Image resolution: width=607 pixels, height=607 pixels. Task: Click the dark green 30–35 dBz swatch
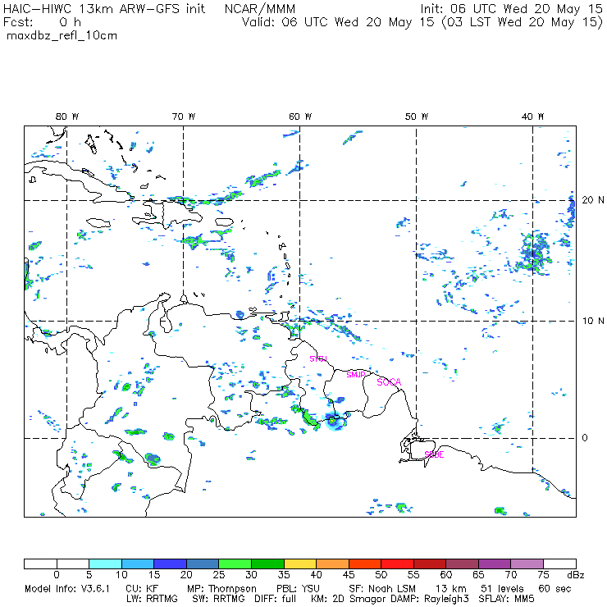coord(267,564)
